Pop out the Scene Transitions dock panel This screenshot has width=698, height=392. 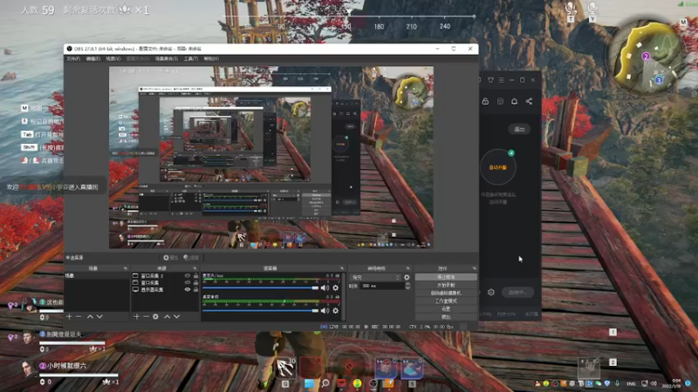coord(407,268)
